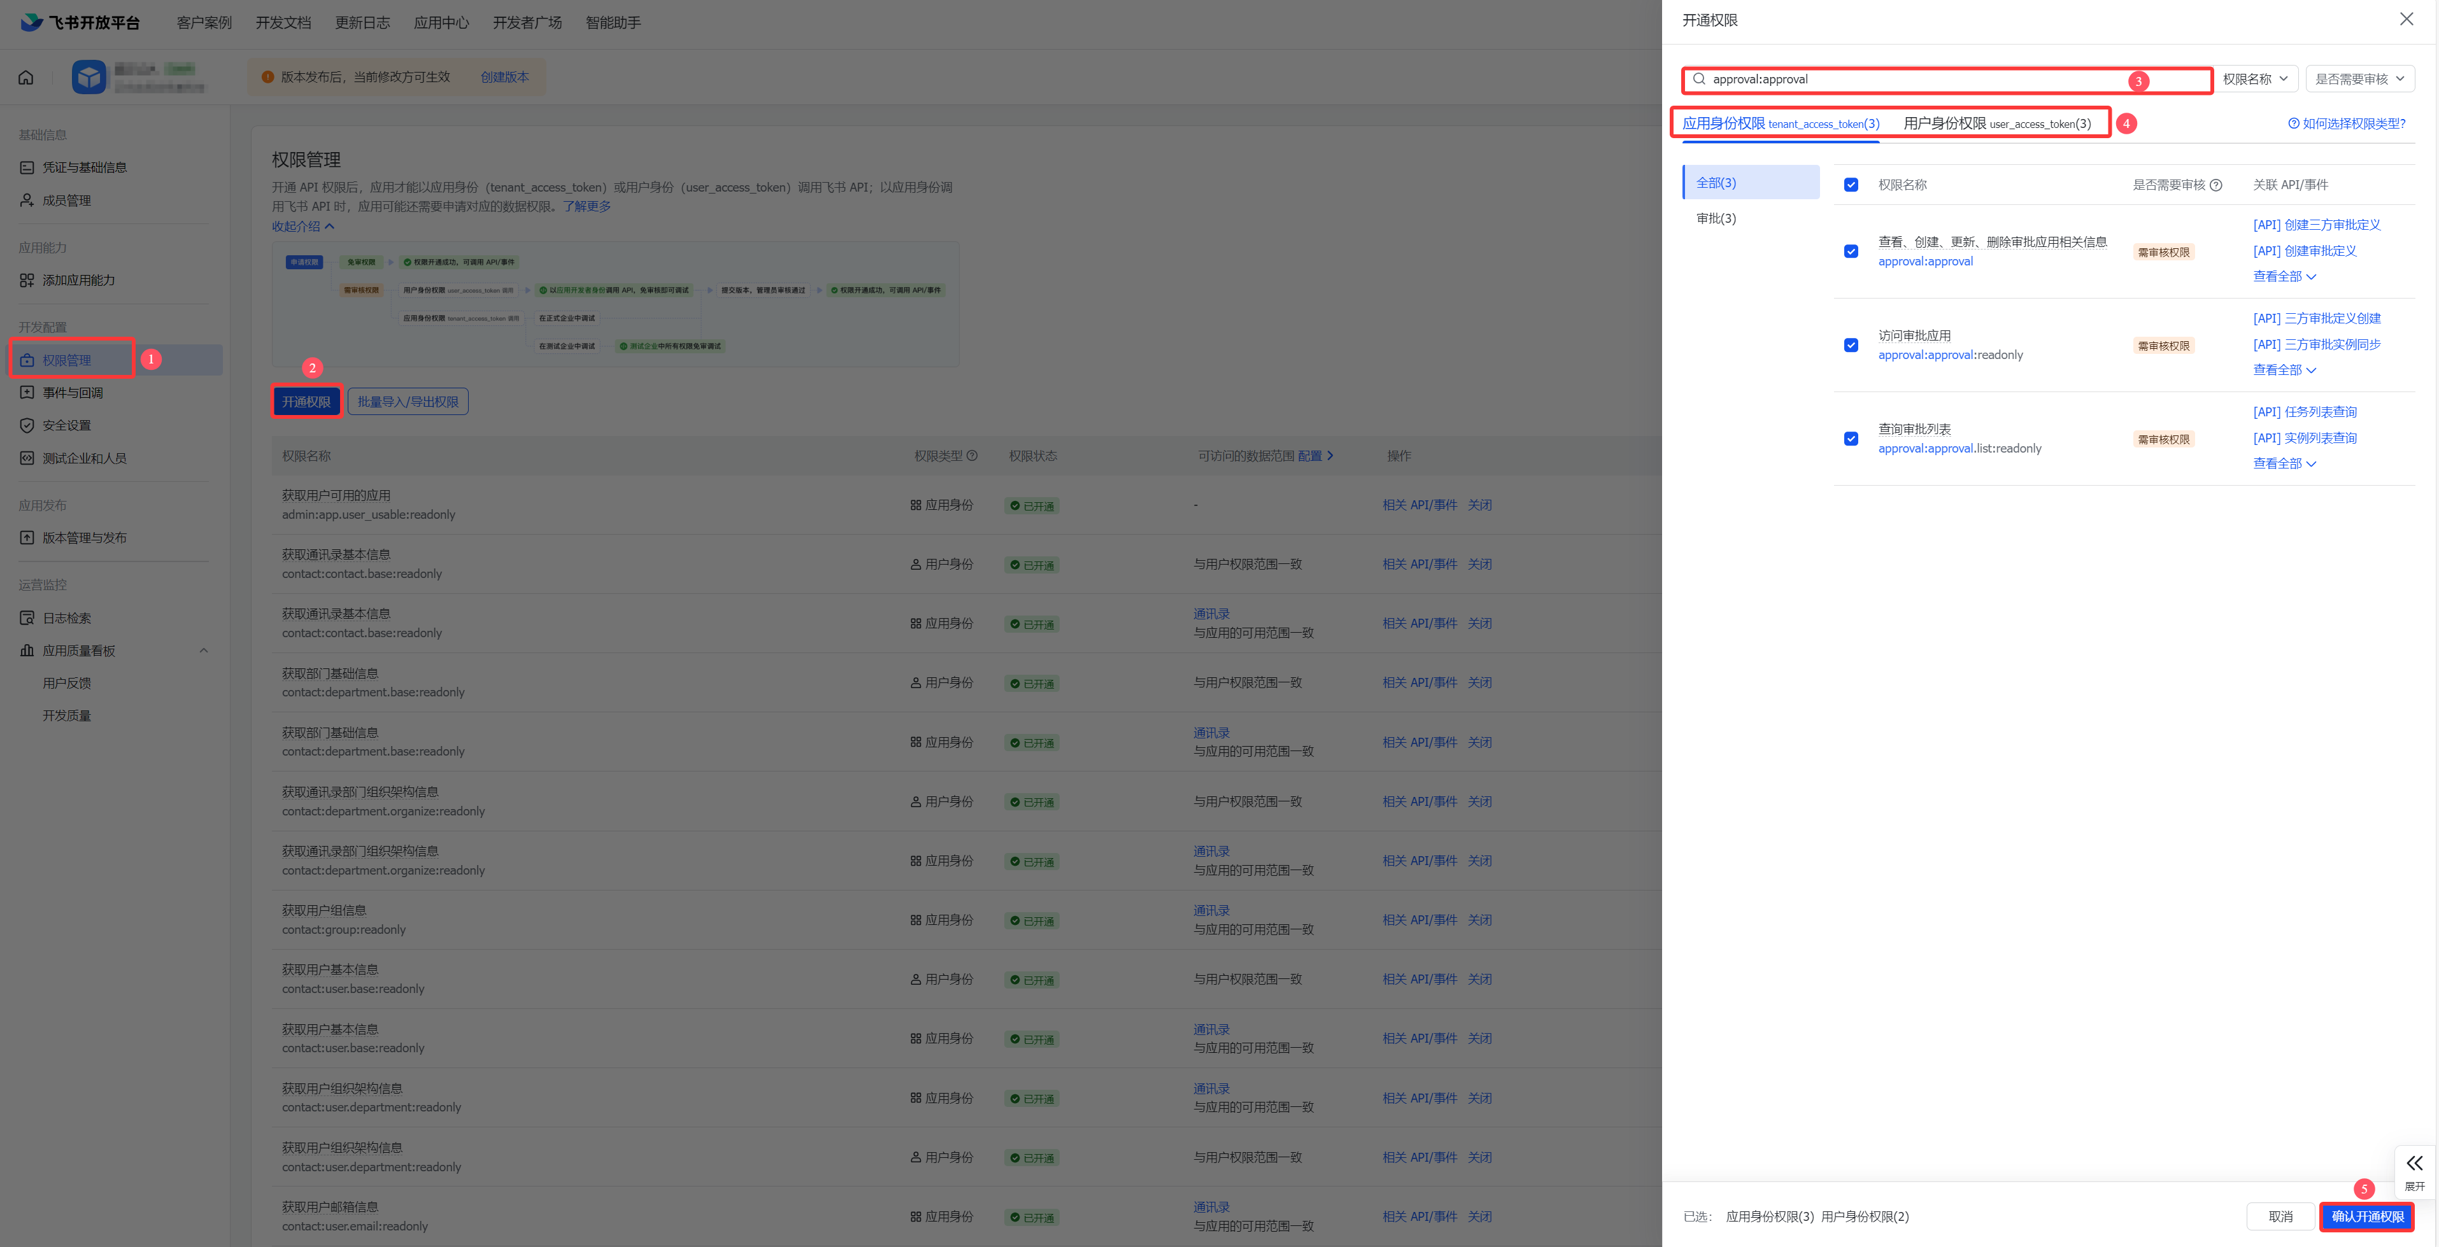Toggle the select-all checkbox in header row
The height and width of the screenshot is (1247, 2439).
tap(1851, 185)
